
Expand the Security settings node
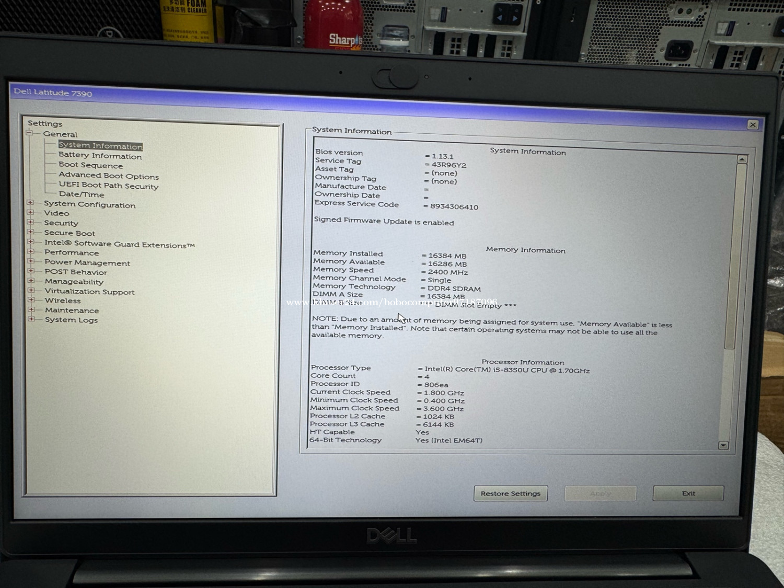[x=30, y=223]
